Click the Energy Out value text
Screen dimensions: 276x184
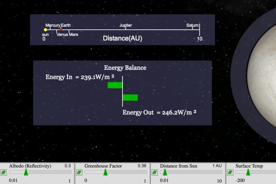click(160, 112)
